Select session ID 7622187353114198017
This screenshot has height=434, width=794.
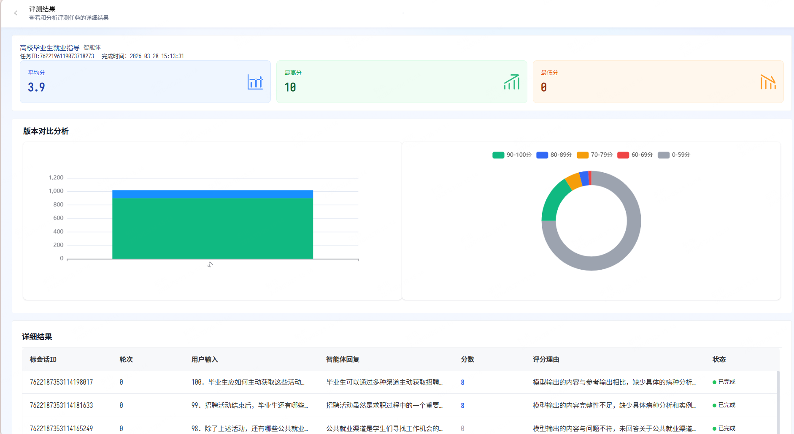pyautogui.click(x=61, y=382)
